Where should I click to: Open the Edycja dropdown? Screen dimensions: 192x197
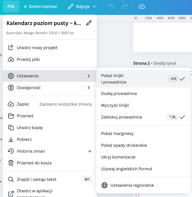tap(82, 6)
